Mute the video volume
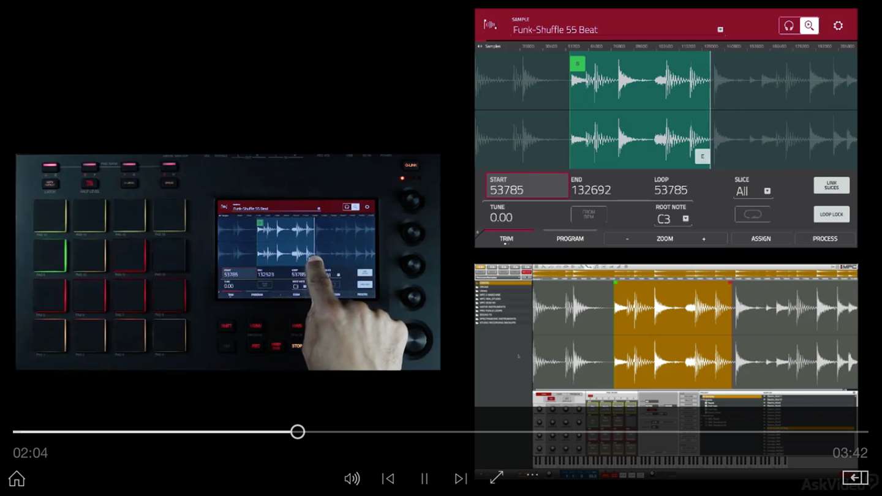This screenshot has height=496, width=882. tap(352, 478)
